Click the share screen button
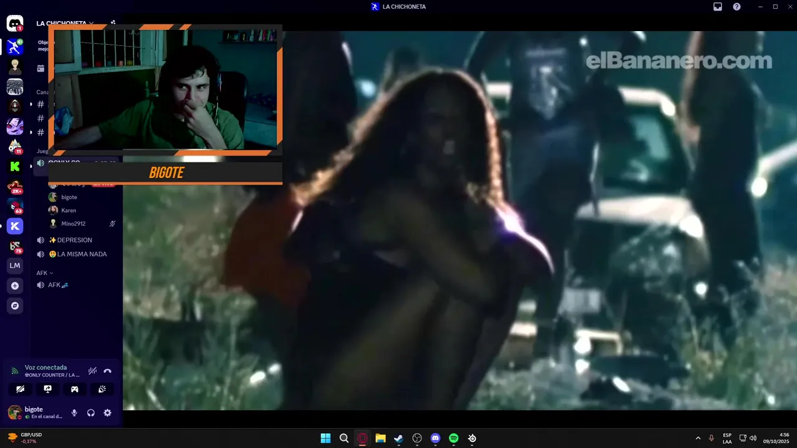797x448 pixels. tap(47, 389)
